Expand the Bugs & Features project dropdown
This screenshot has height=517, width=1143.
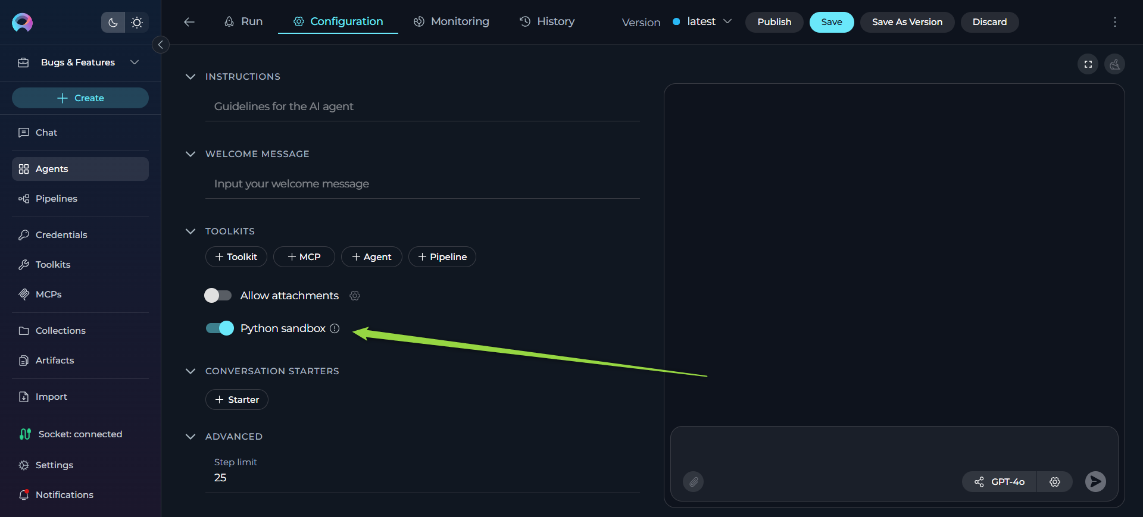coord(135,62)
